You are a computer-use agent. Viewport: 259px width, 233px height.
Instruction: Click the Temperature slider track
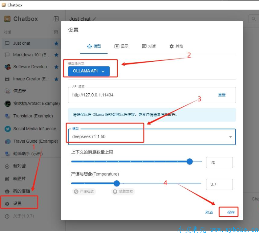point(154,183)
